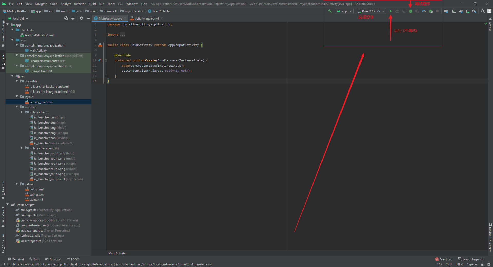Collapse the Gradle Scripts node
493x267 pixels.
pos(8,205)
